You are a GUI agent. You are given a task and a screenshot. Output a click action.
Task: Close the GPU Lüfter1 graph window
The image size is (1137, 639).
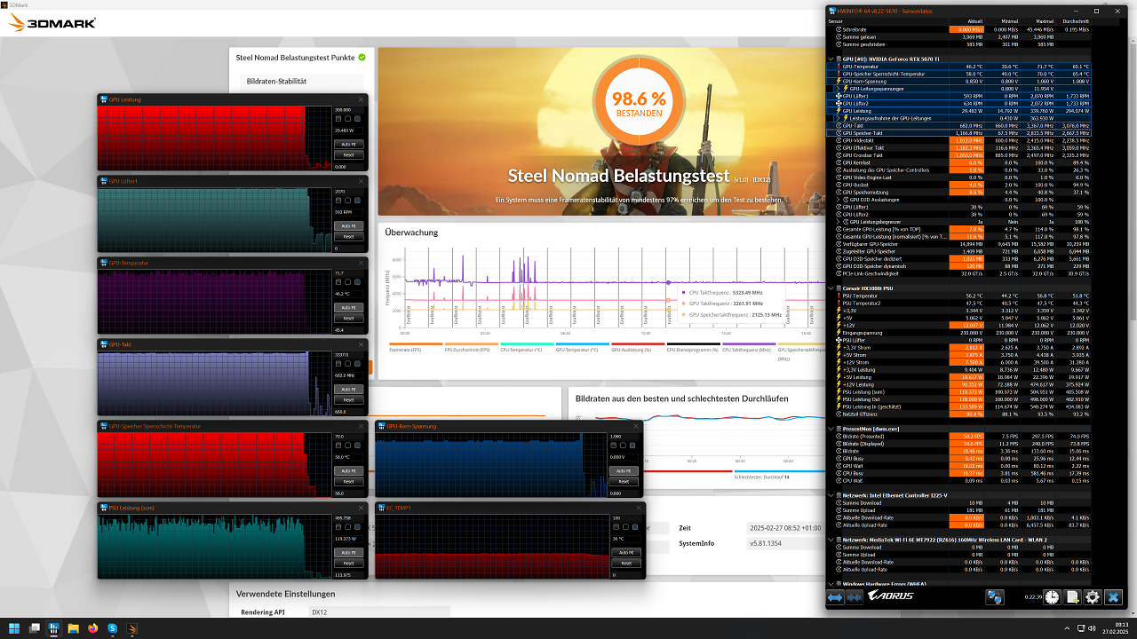tap(361, 181)
